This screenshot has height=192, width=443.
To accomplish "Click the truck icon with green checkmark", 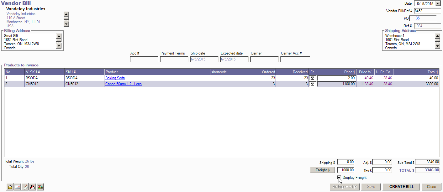I will pos(40,187).
